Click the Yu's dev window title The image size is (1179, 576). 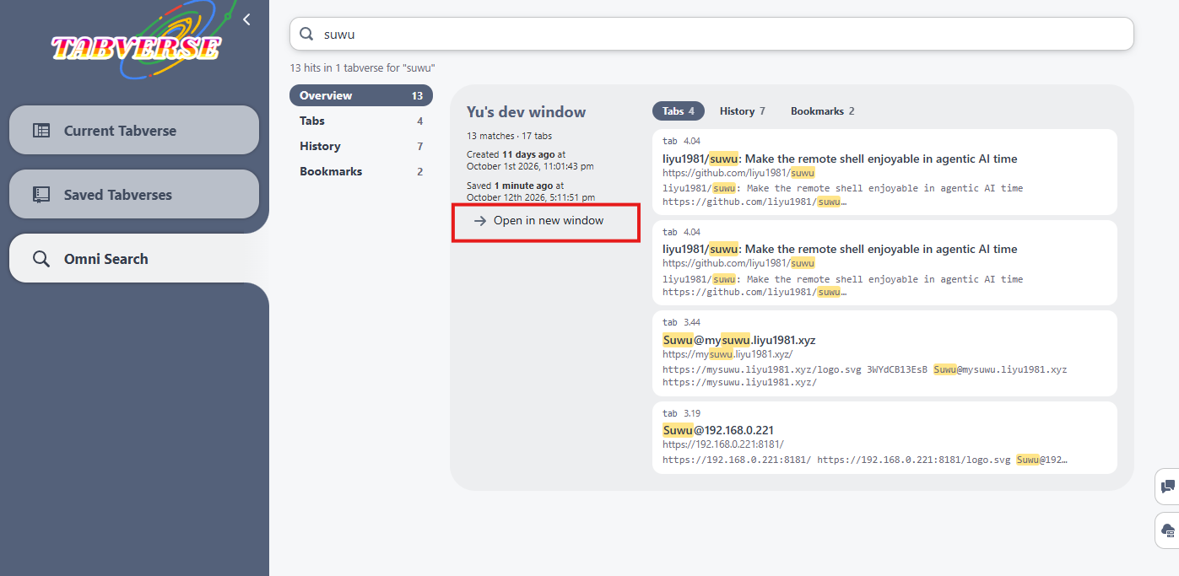[x=526, y=112]
